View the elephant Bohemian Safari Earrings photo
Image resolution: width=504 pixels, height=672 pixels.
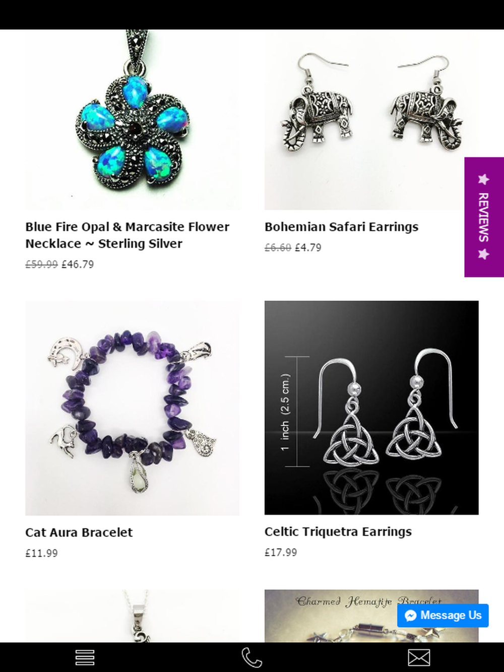tap(371, 119)
